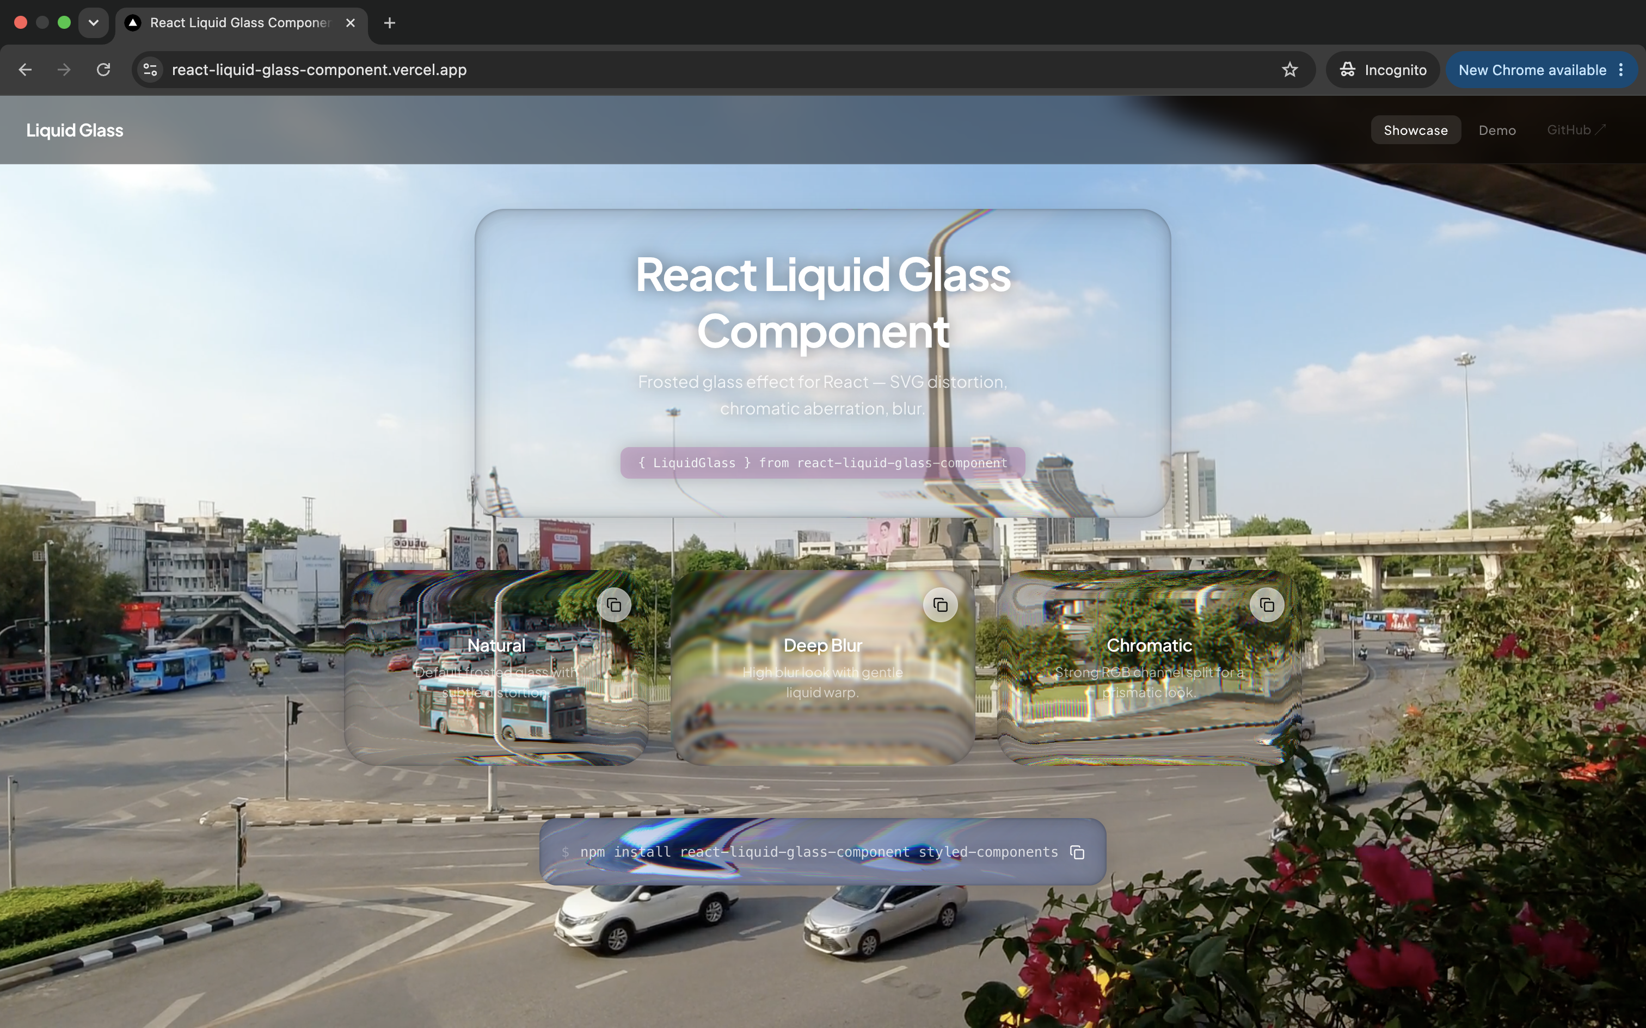Open the tab search dropdown arrow
The width and height of the screenshot is (1646, 1028).
[x=93, y=23]
